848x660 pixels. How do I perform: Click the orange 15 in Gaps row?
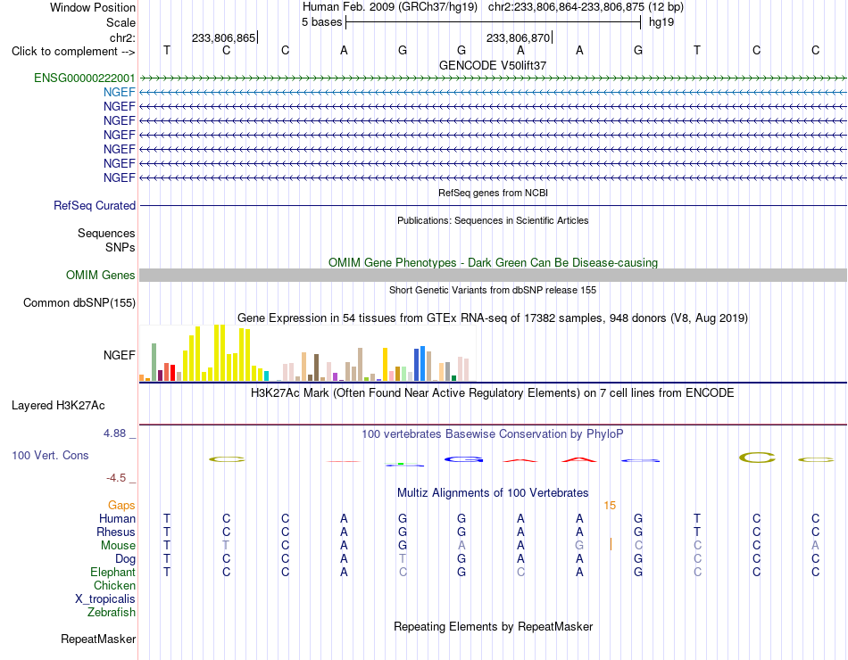(x=610, y=506)
